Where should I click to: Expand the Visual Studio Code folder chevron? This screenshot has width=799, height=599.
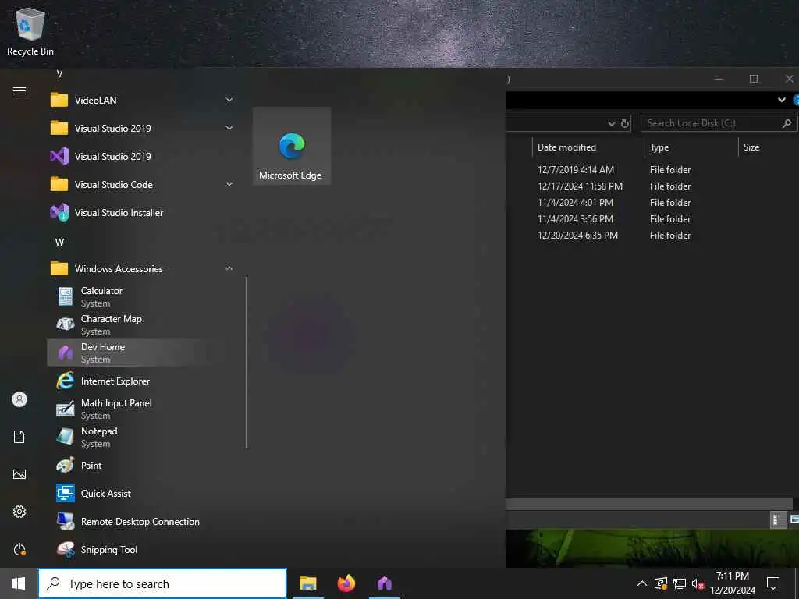coord(229,184)
